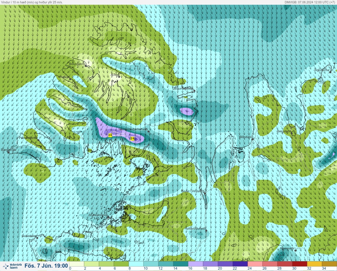
Task: Click the Flateyri station label
Action: tap(64, 77)
